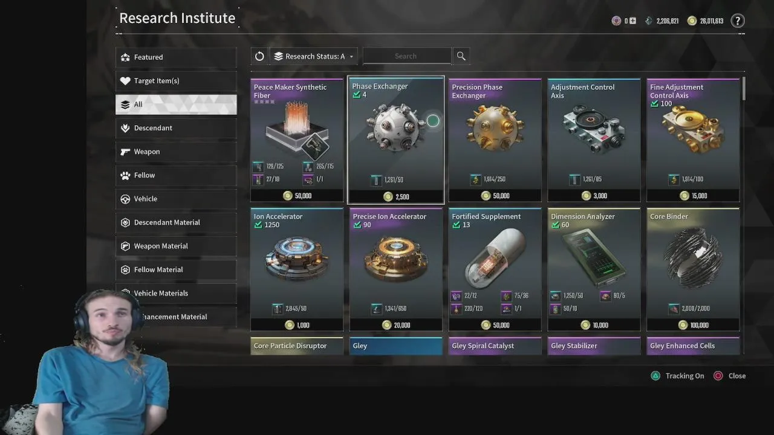Click the Close button prompt

pos(729,376)
